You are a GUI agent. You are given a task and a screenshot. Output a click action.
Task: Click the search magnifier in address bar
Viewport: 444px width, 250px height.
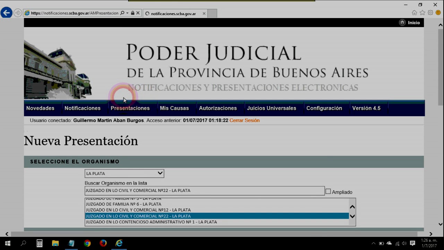point(122,13)
